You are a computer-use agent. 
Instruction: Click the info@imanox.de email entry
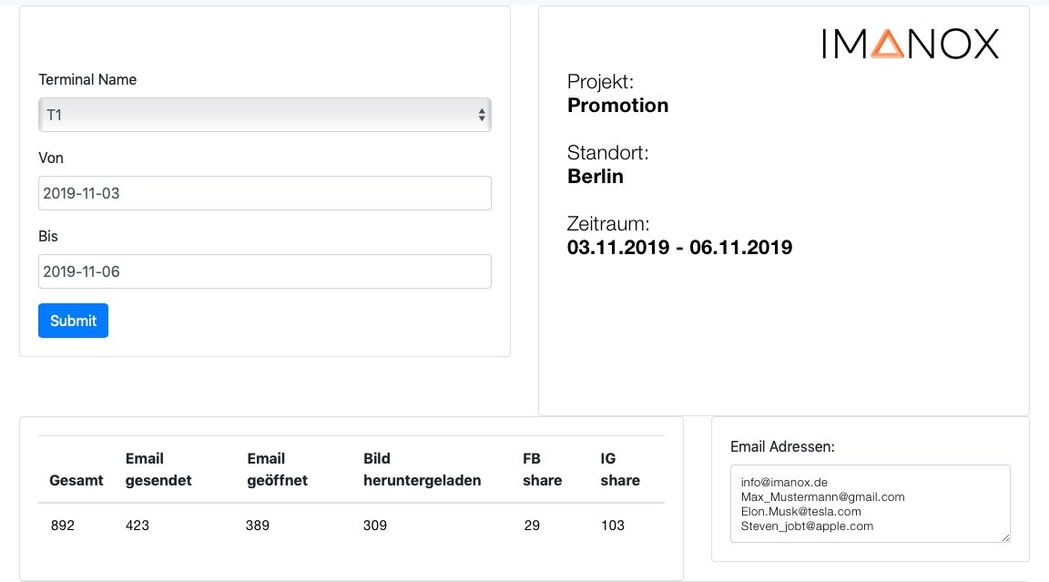point(784,482)
